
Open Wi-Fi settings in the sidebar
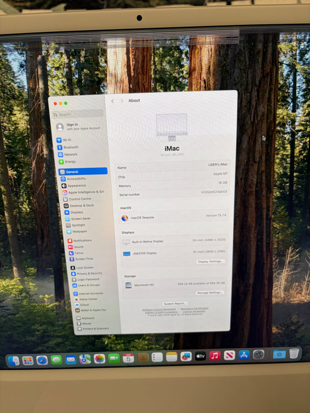pyautogui.click(x=64, y=140)
